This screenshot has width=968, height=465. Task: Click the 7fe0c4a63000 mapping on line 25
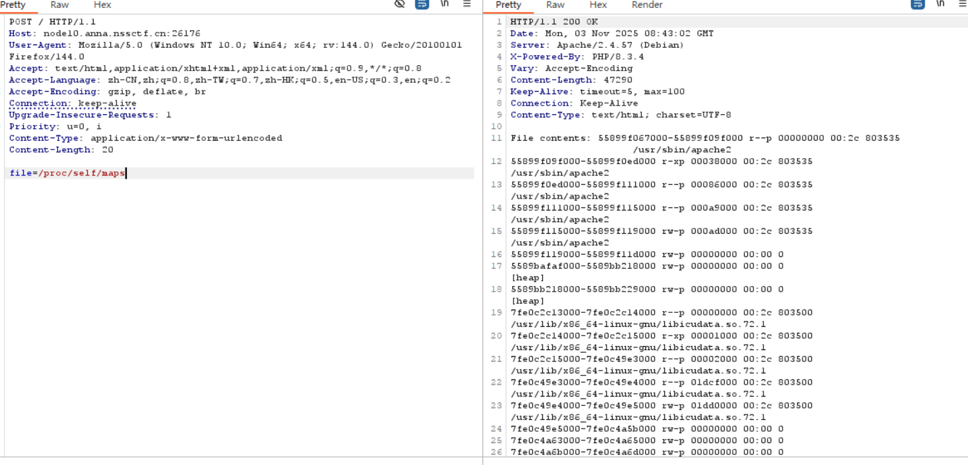click(x=647, y=440)
